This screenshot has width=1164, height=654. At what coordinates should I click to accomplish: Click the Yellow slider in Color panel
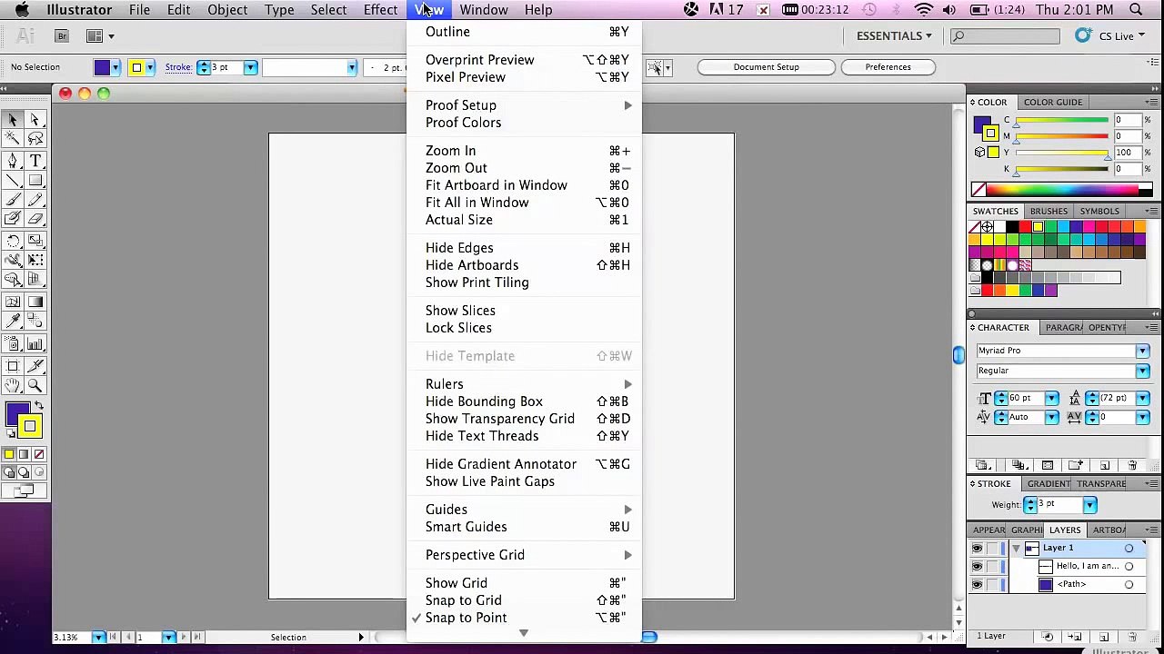point(1061,154)
